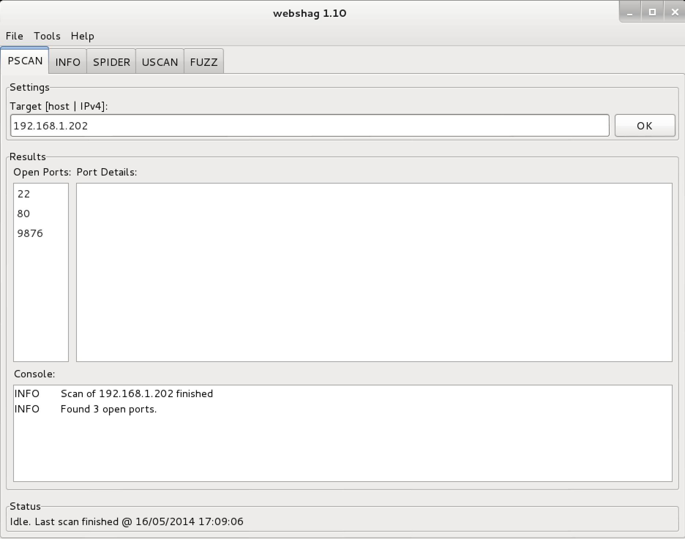Click inside the Port Details pane
685x539 pixels.
(x=374, y=272)
